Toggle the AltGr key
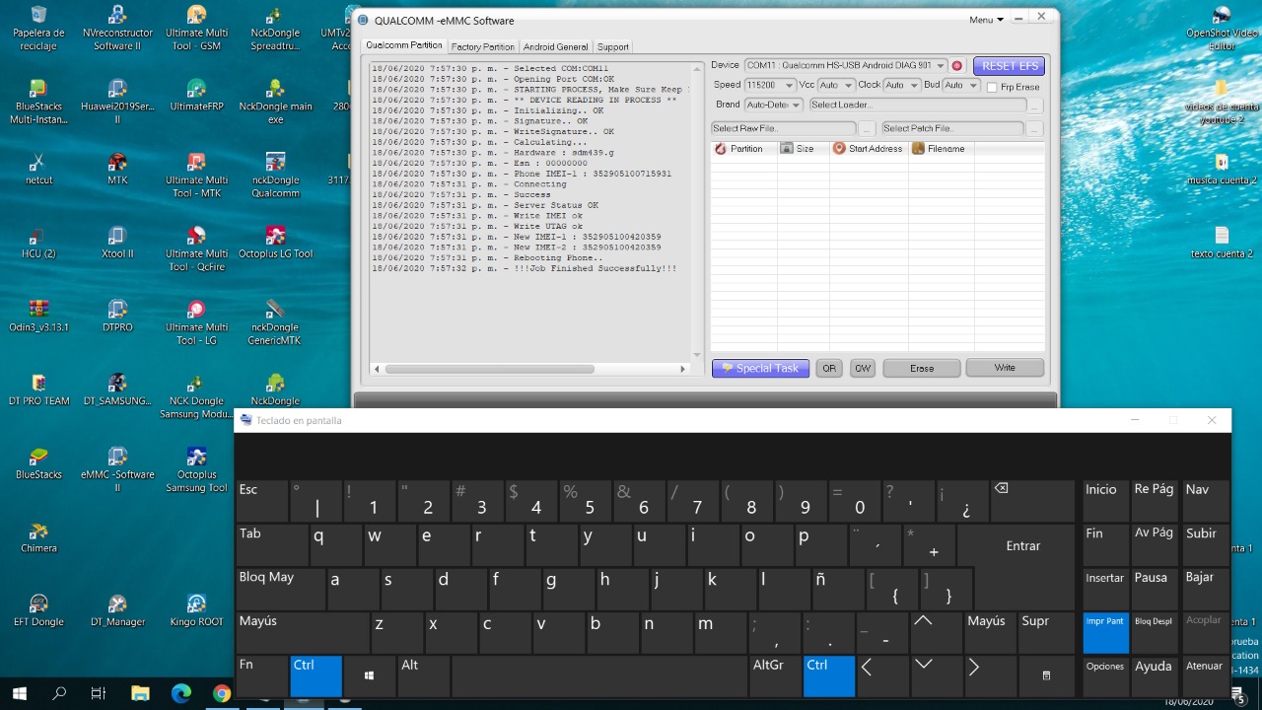 point(775,676)
